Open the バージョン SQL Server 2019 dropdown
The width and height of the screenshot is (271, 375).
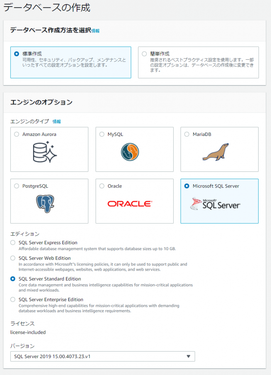pyautogui.click(x=103, y=356)
